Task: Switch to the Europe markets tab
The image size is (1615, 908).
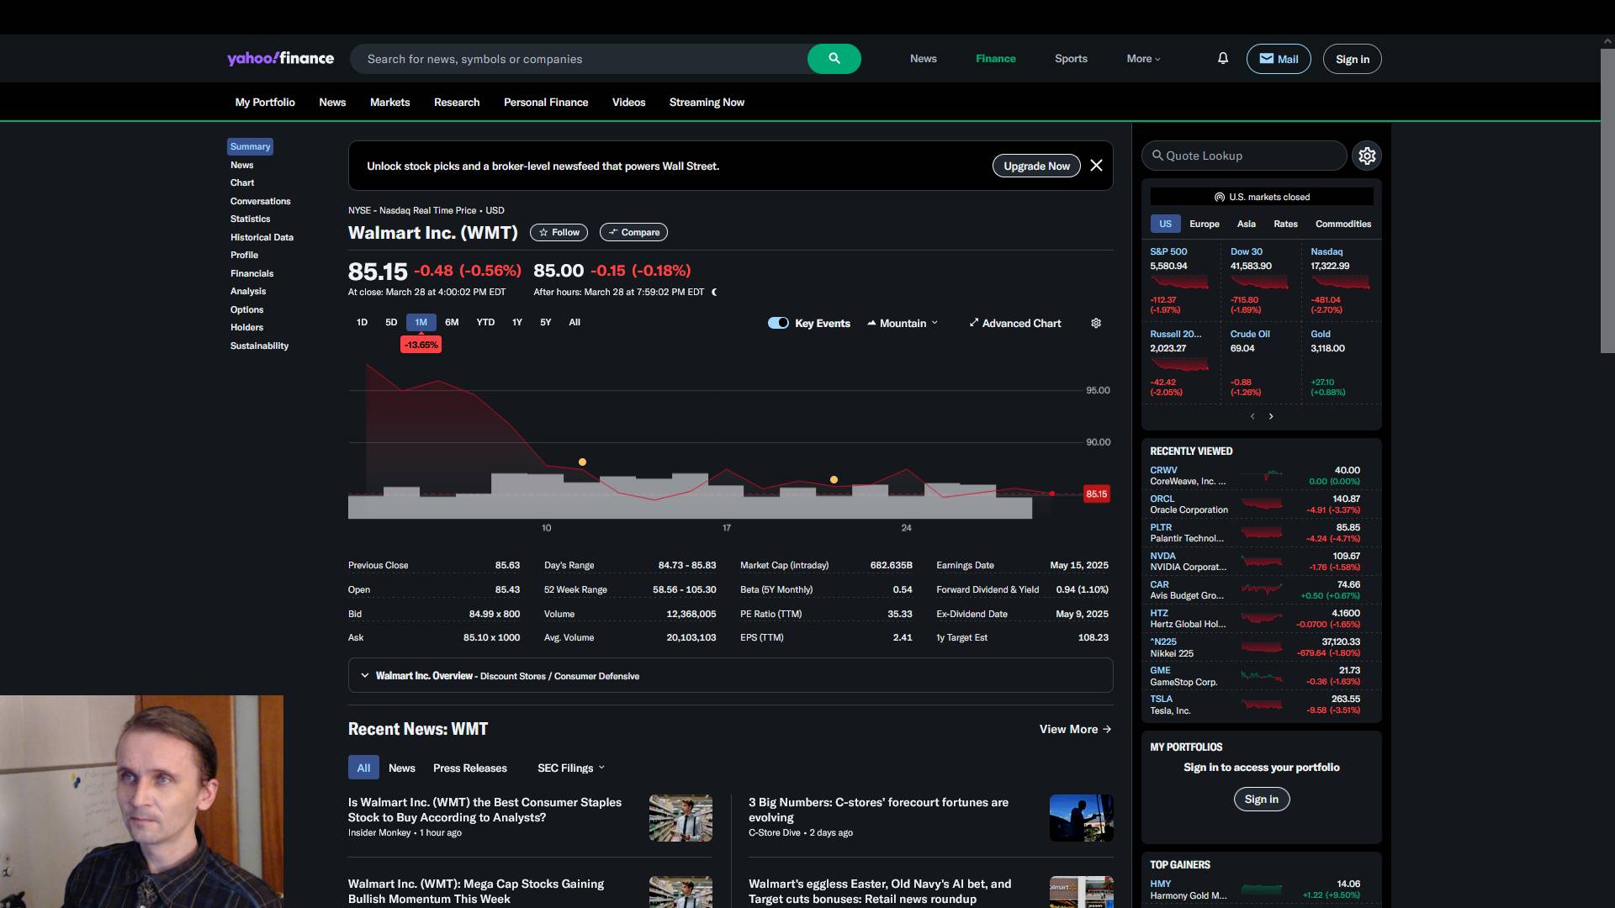Action: [x=1204, y=224]
